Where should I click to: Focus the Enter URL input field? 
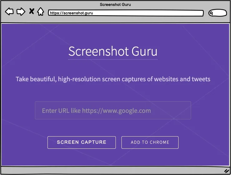coord(113,110)
